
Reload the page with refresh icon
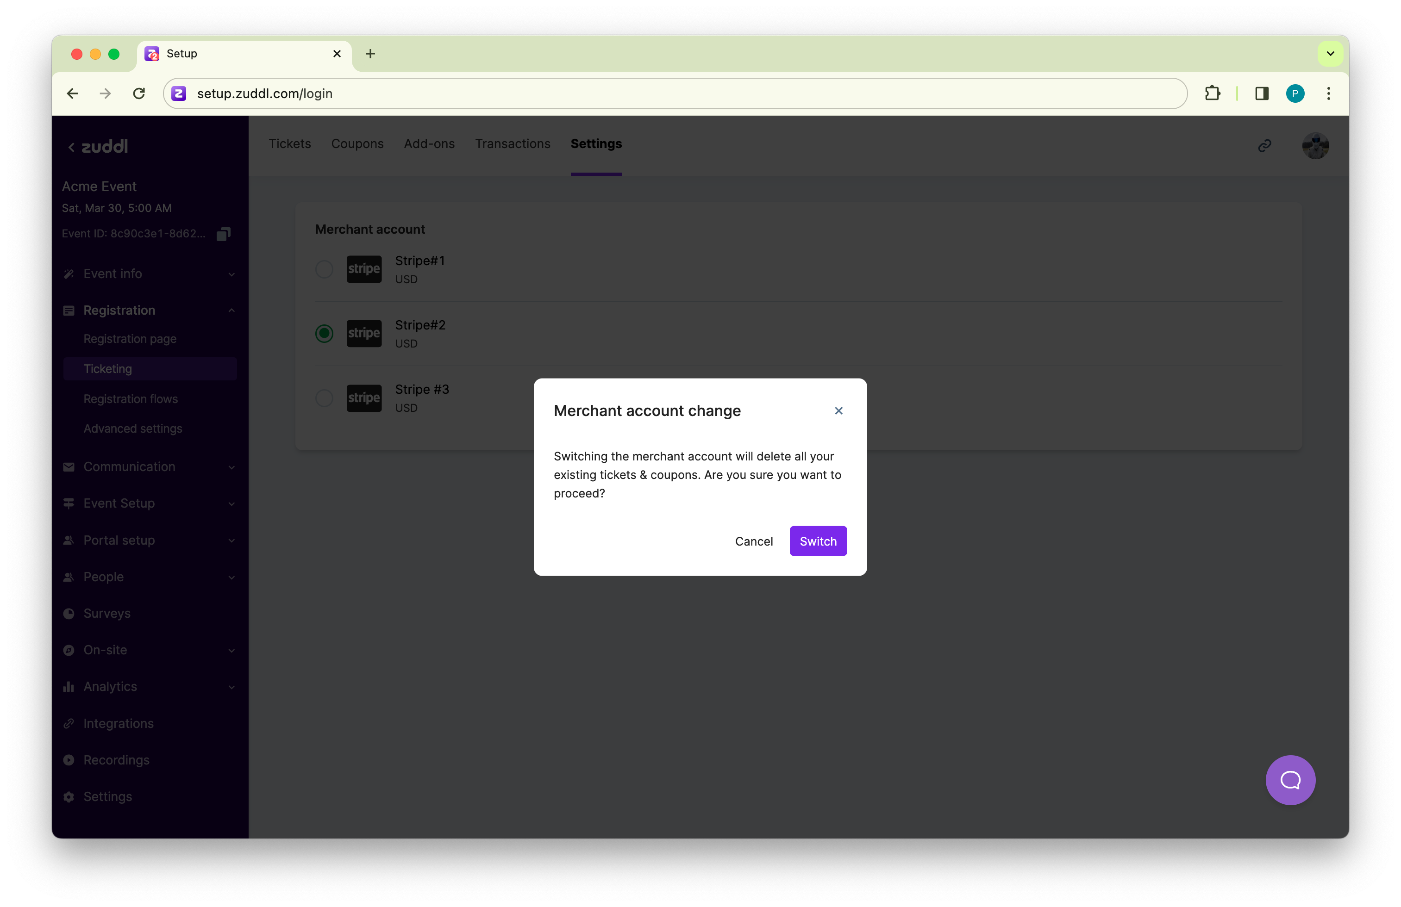pyautogui.click(x=139, y=93)
